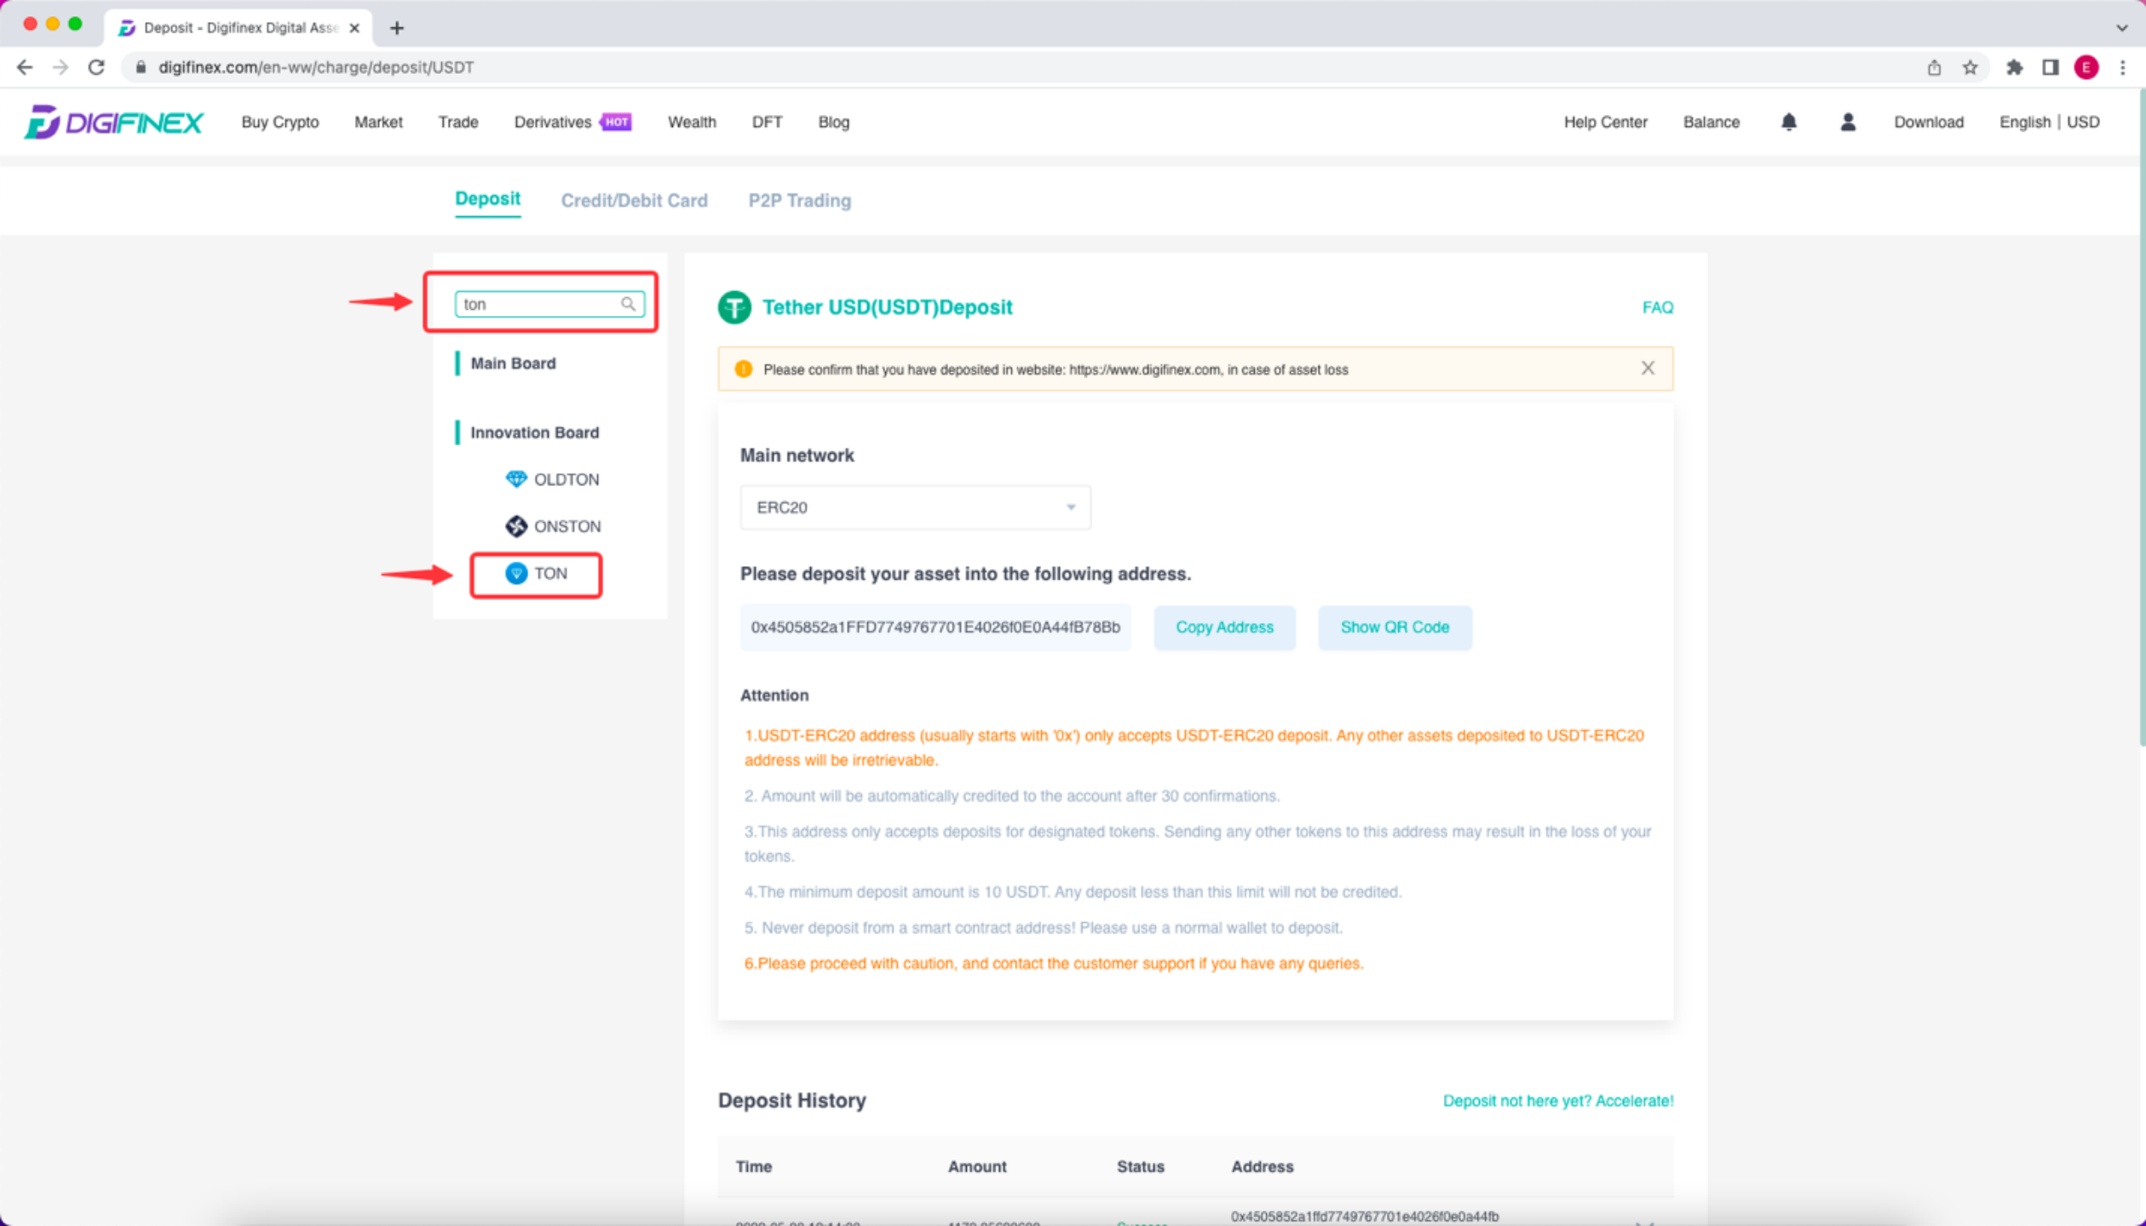This screenshot has height=1226, width=2146.
Task: Click Deposit not here yet? Accelerate!
Action: pyautogui.click(x=1557, y=1101)
